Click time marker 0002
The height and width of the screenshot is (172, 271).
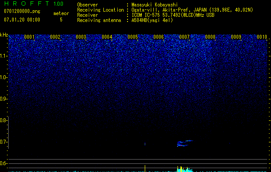(55, 37)
